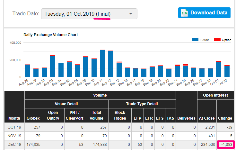Click the red Option legend color swatch
Viewport: 236px width, 150px height.
pos(217,40)
